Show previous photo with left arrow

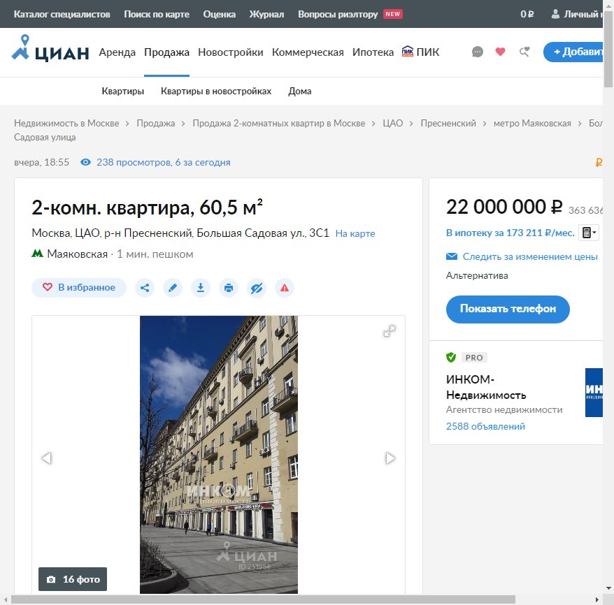[47, 458]
